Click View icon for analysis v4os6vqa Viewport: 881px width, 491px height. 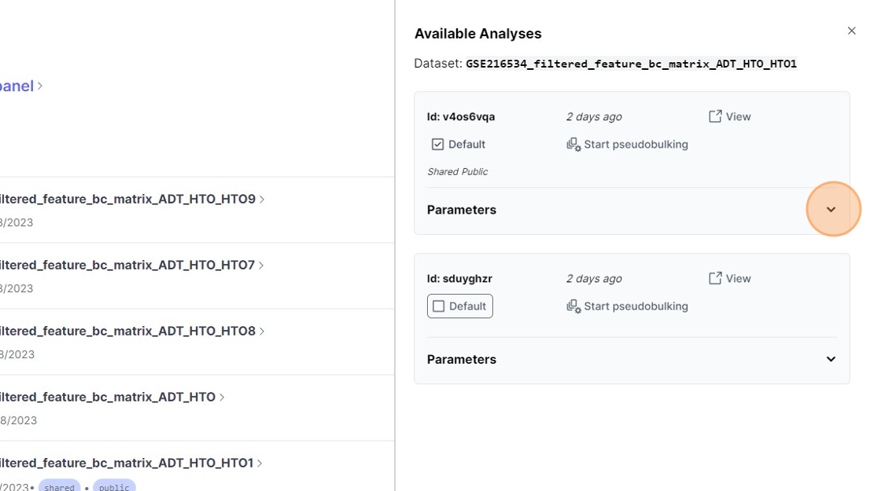(x=715, y=116)
